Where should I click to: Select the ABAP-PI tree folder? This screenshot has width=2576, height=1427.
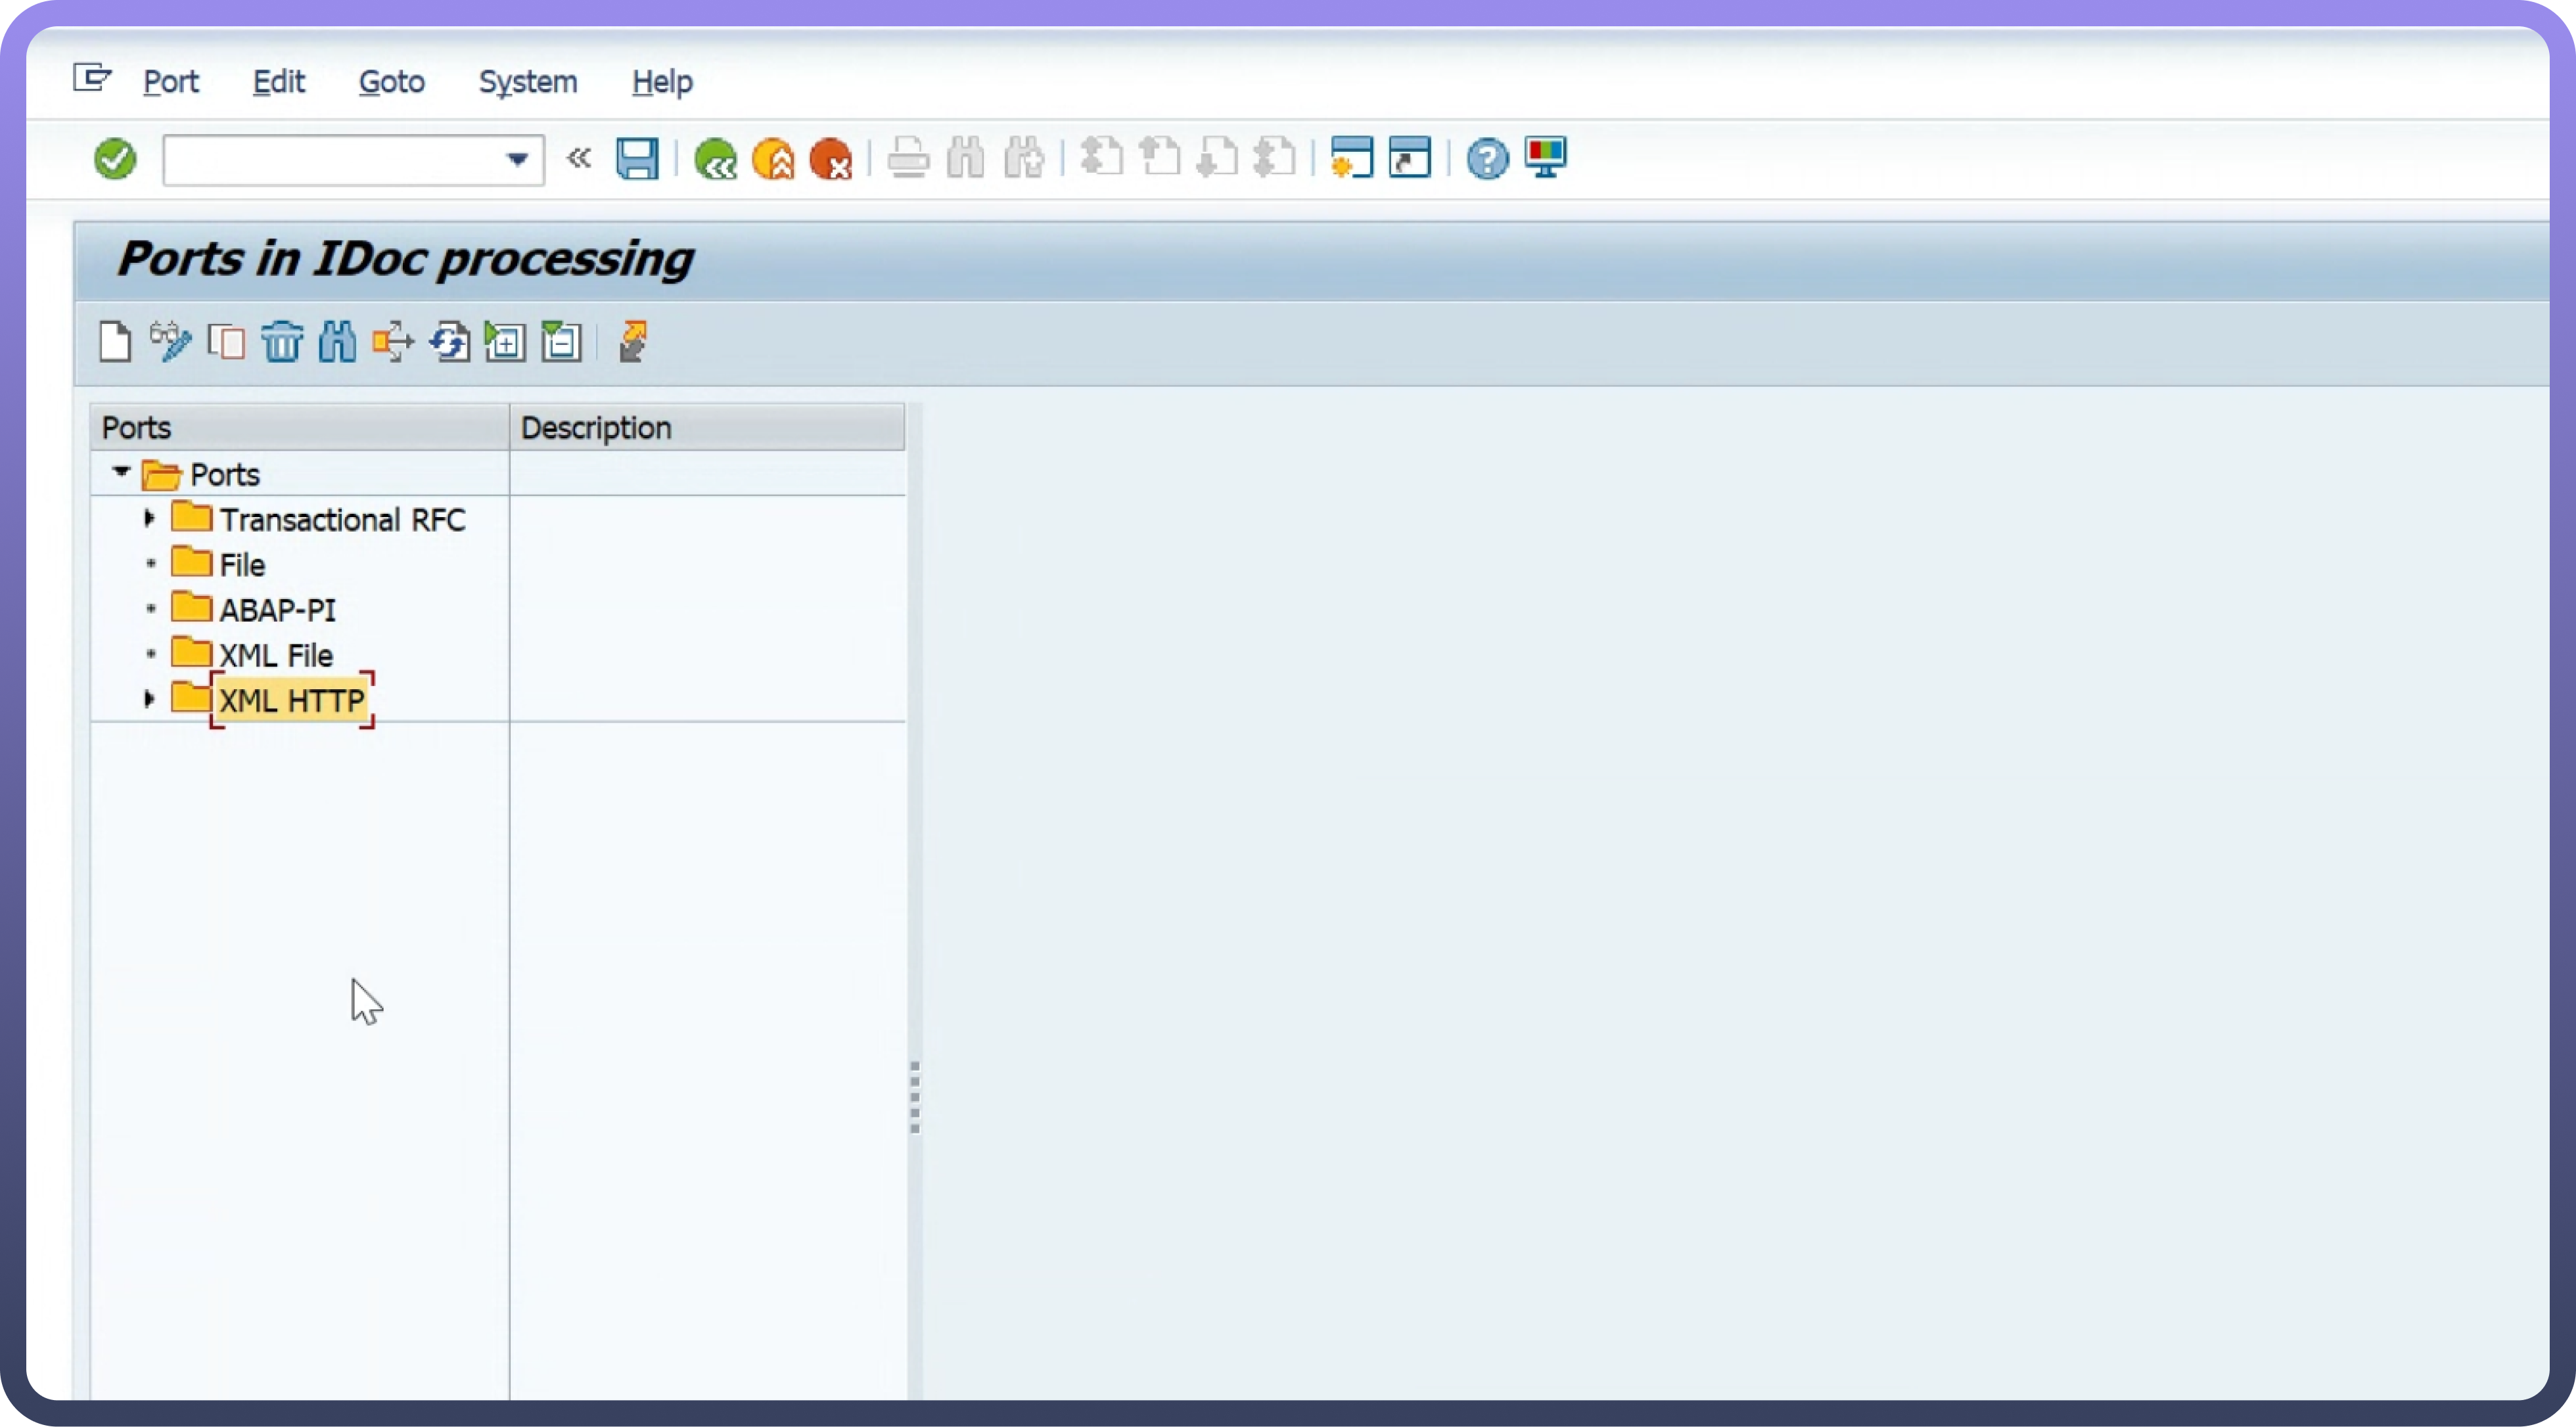(277, 610)
